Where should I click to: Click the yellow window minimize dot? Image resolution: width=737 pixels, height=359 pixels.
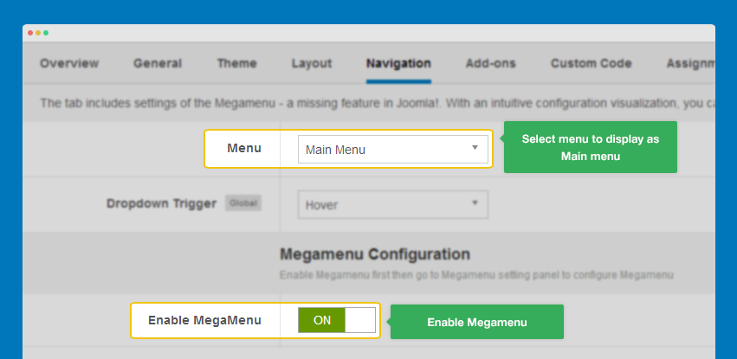tap(38, 33)
